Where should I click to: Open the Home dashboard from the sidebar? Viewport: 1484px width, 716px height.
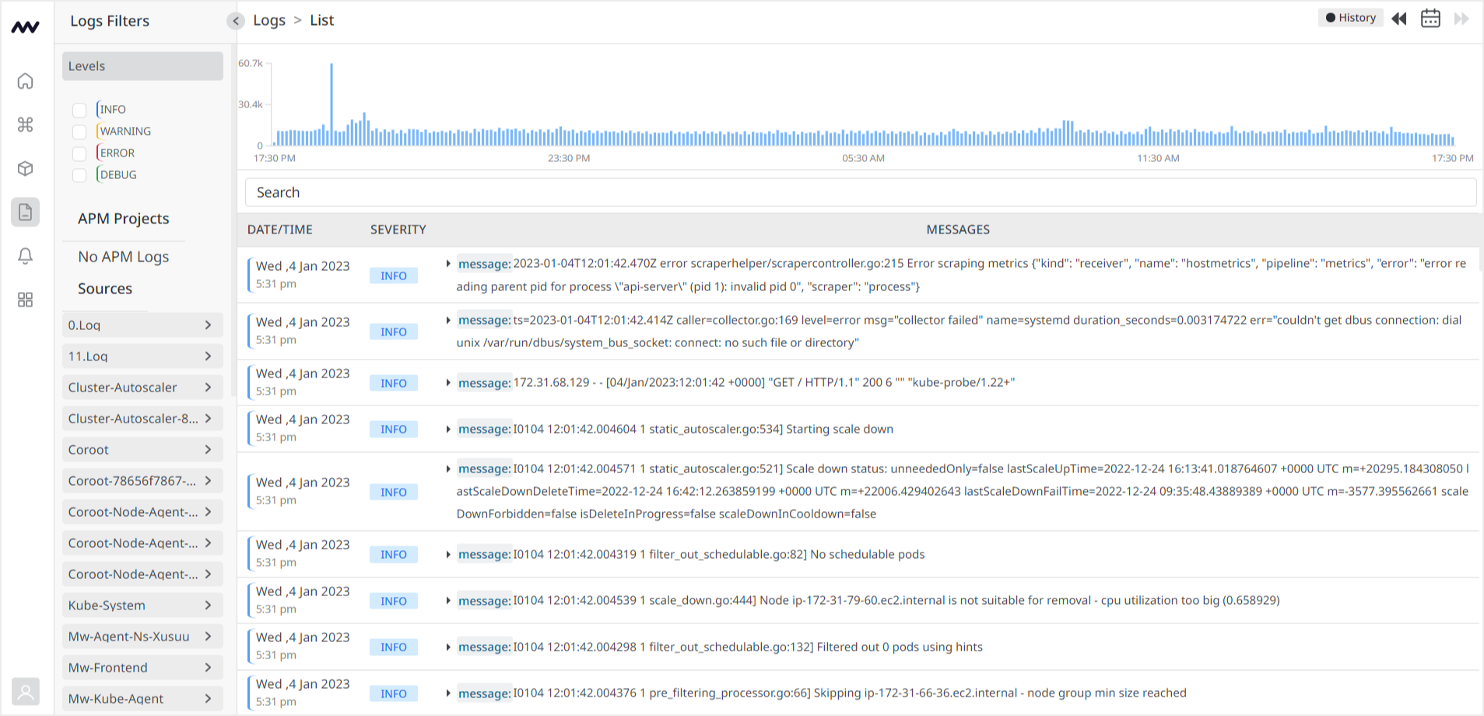click(x=25, y=81)
